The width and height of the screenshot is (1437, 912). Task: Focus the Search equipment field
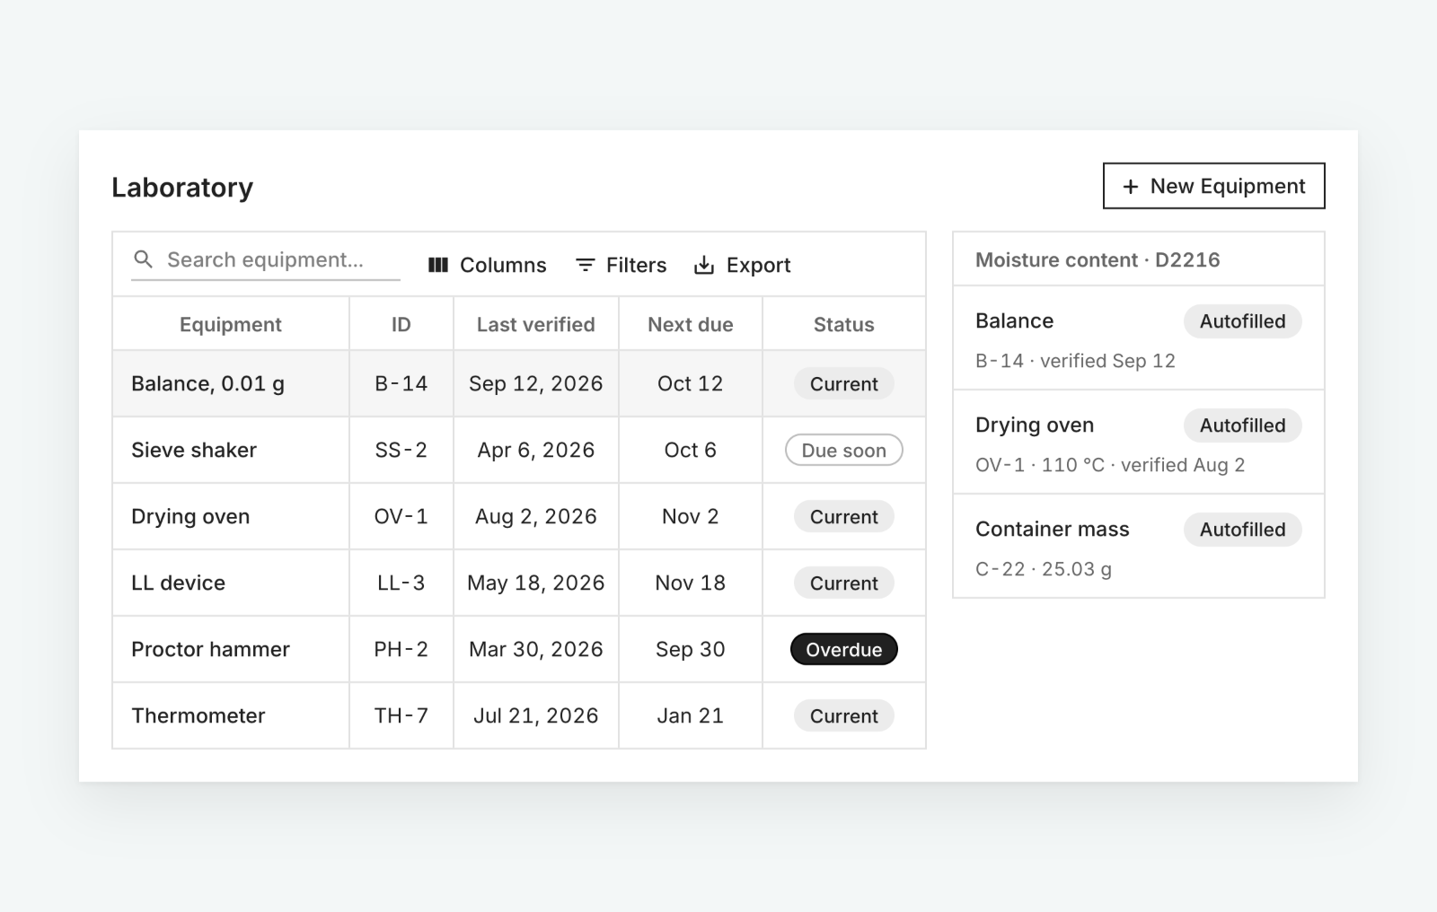[266, 259]
